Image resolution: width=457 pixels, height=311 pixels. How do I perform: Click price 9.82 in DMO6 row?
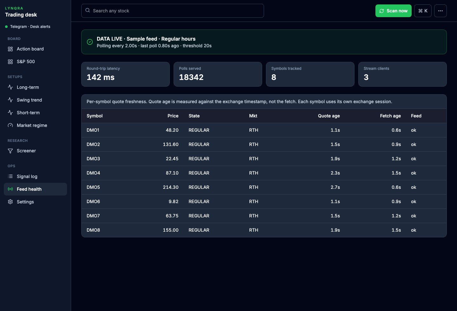174,202
